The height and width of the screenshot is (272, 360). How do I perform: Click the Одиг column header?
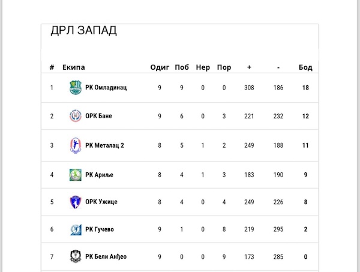pos(160,67)
